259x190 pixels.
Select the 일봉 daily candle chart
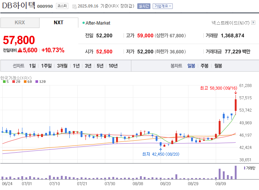pos(191,66)
